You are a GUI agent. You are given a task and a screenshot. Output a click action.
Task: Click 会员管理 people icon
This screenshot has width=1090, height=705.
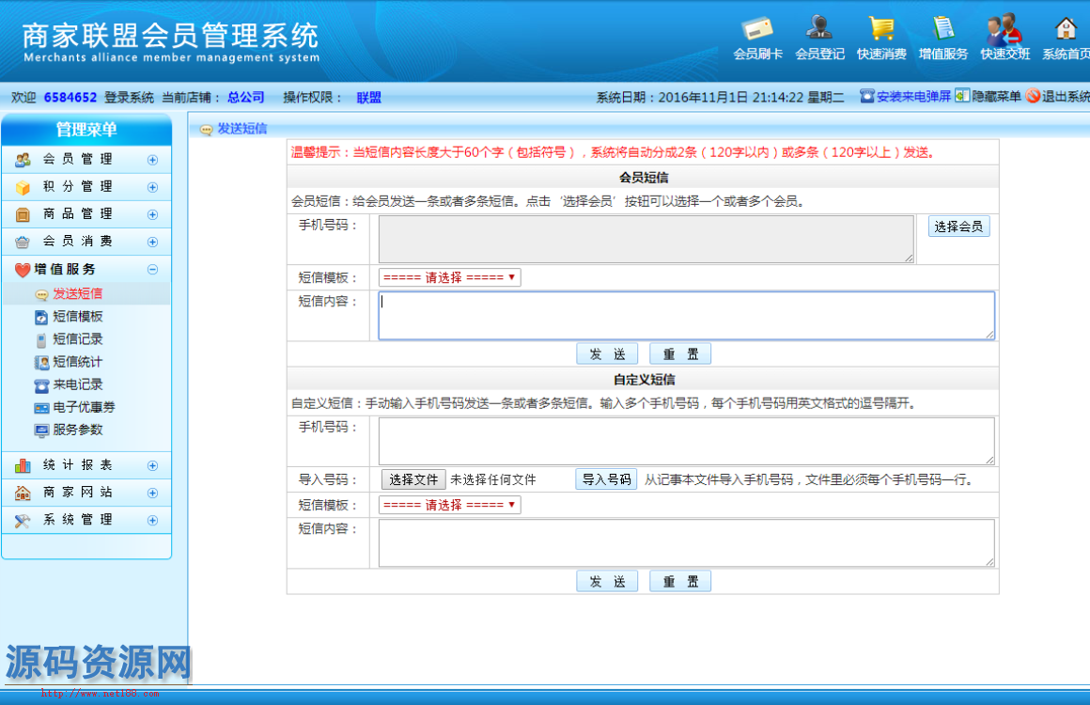pos(23,160)
